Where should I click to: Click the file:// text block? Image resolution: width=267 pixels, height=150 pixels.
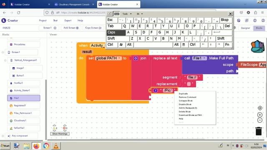coord(192,77)
